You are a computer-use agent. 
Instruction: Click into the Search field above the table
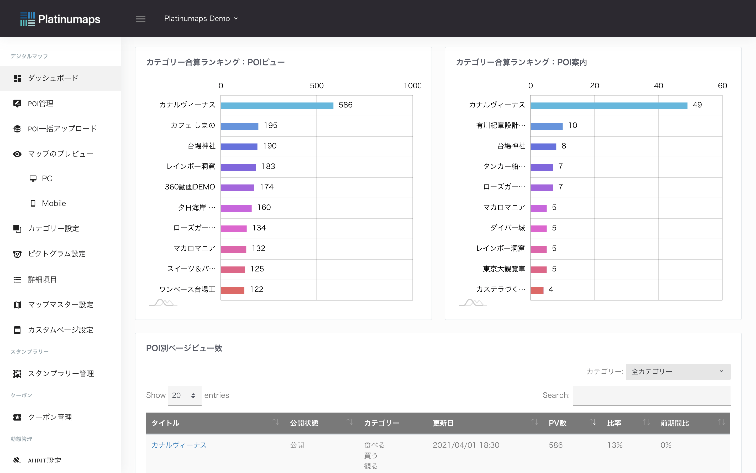pos(652,395)
